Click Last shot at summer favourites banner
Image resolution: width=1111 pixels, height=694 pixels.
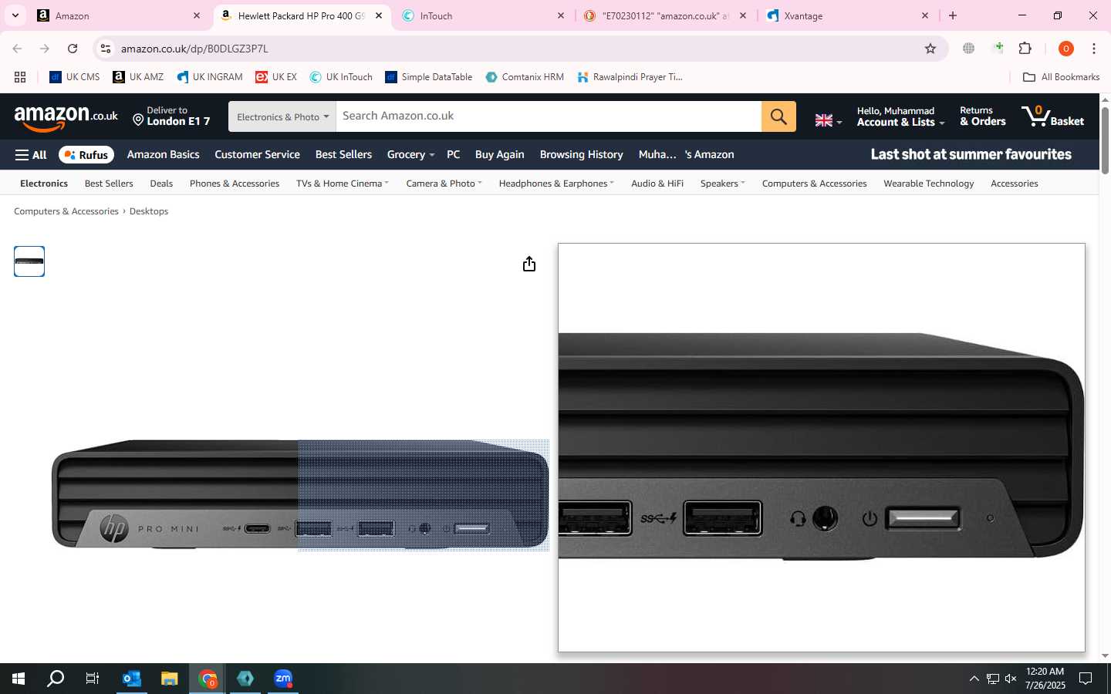coord(971,154)
